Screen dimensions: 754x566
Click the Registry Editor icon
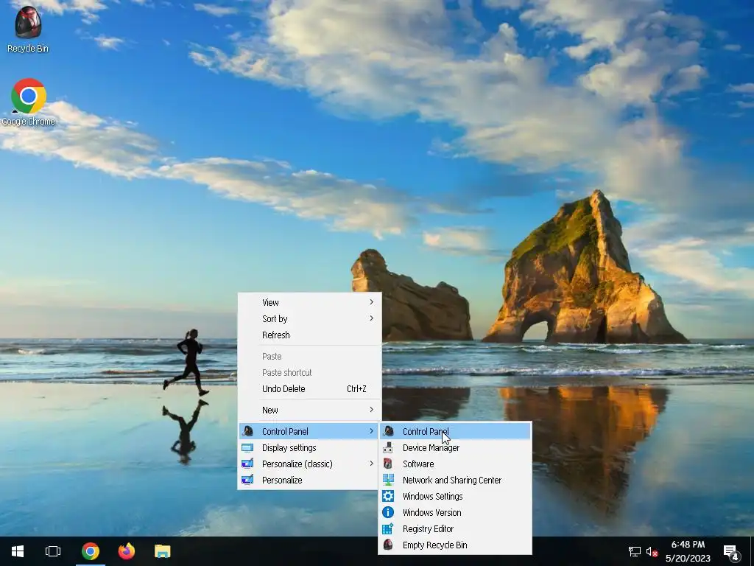388,529
